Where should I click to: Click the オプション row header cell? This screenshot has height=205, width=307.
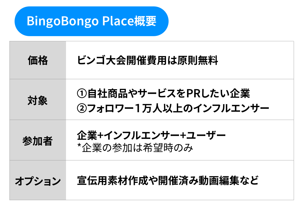tap(38, 181)
